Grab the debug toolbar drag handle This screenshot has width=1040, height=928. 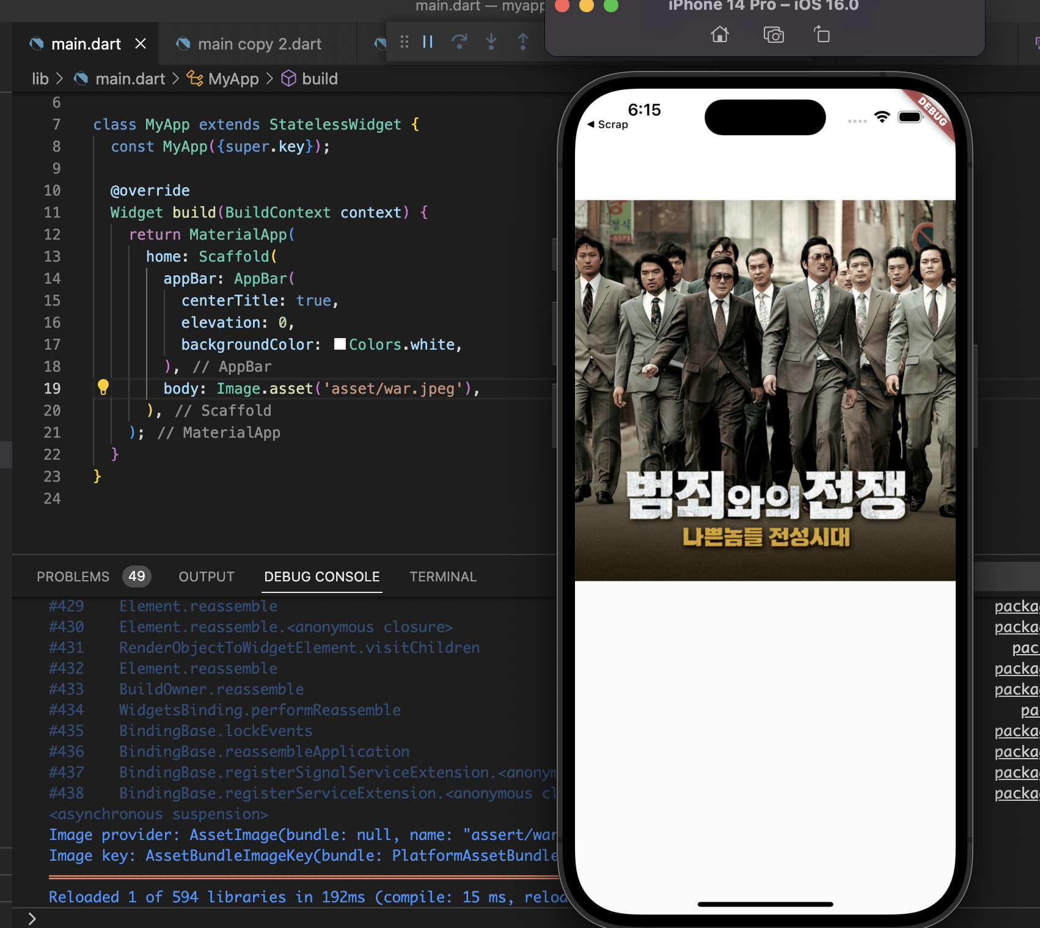(x=405, y=42)
